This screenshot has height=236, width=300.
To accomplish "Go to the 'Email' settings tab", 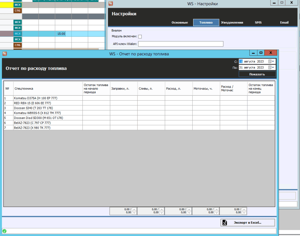I will (284, 22).
